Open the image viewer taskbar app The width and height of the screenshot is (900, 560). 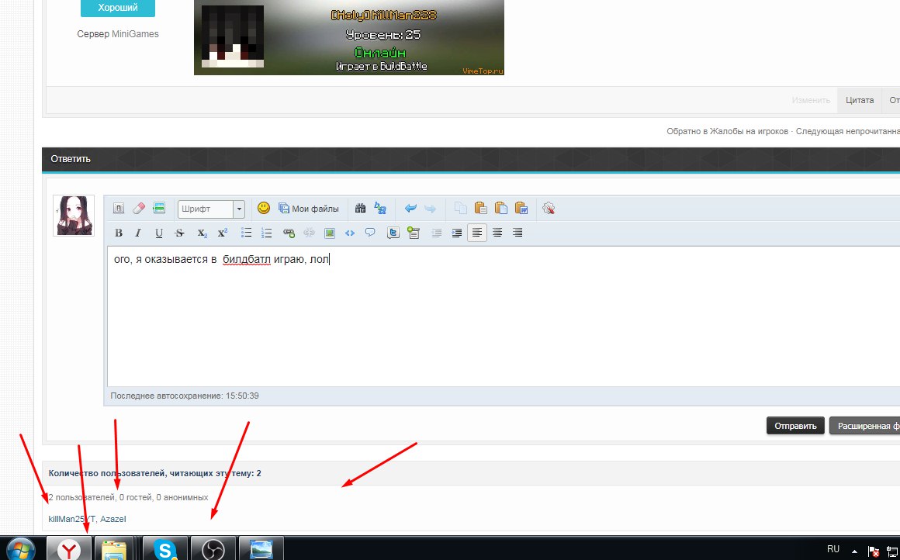coord(261,549)
